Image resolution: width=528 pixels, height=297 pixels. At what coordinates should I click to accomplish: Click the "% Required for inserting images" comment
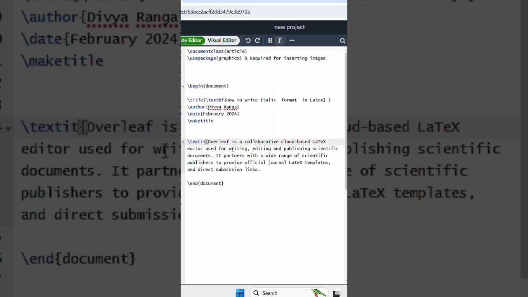click(x=285, y=58)
